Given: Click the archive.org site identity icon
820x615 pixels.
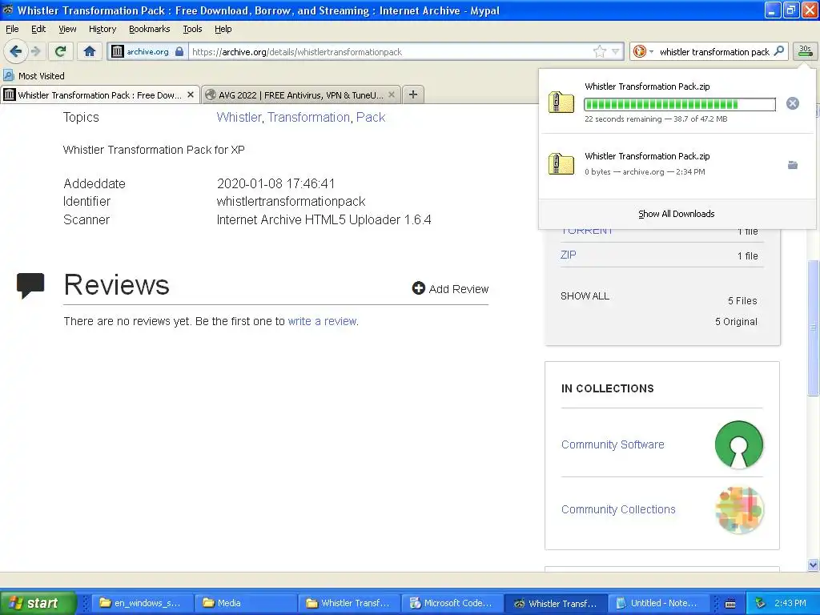Looking at the screenshot, I should [118, 51].
